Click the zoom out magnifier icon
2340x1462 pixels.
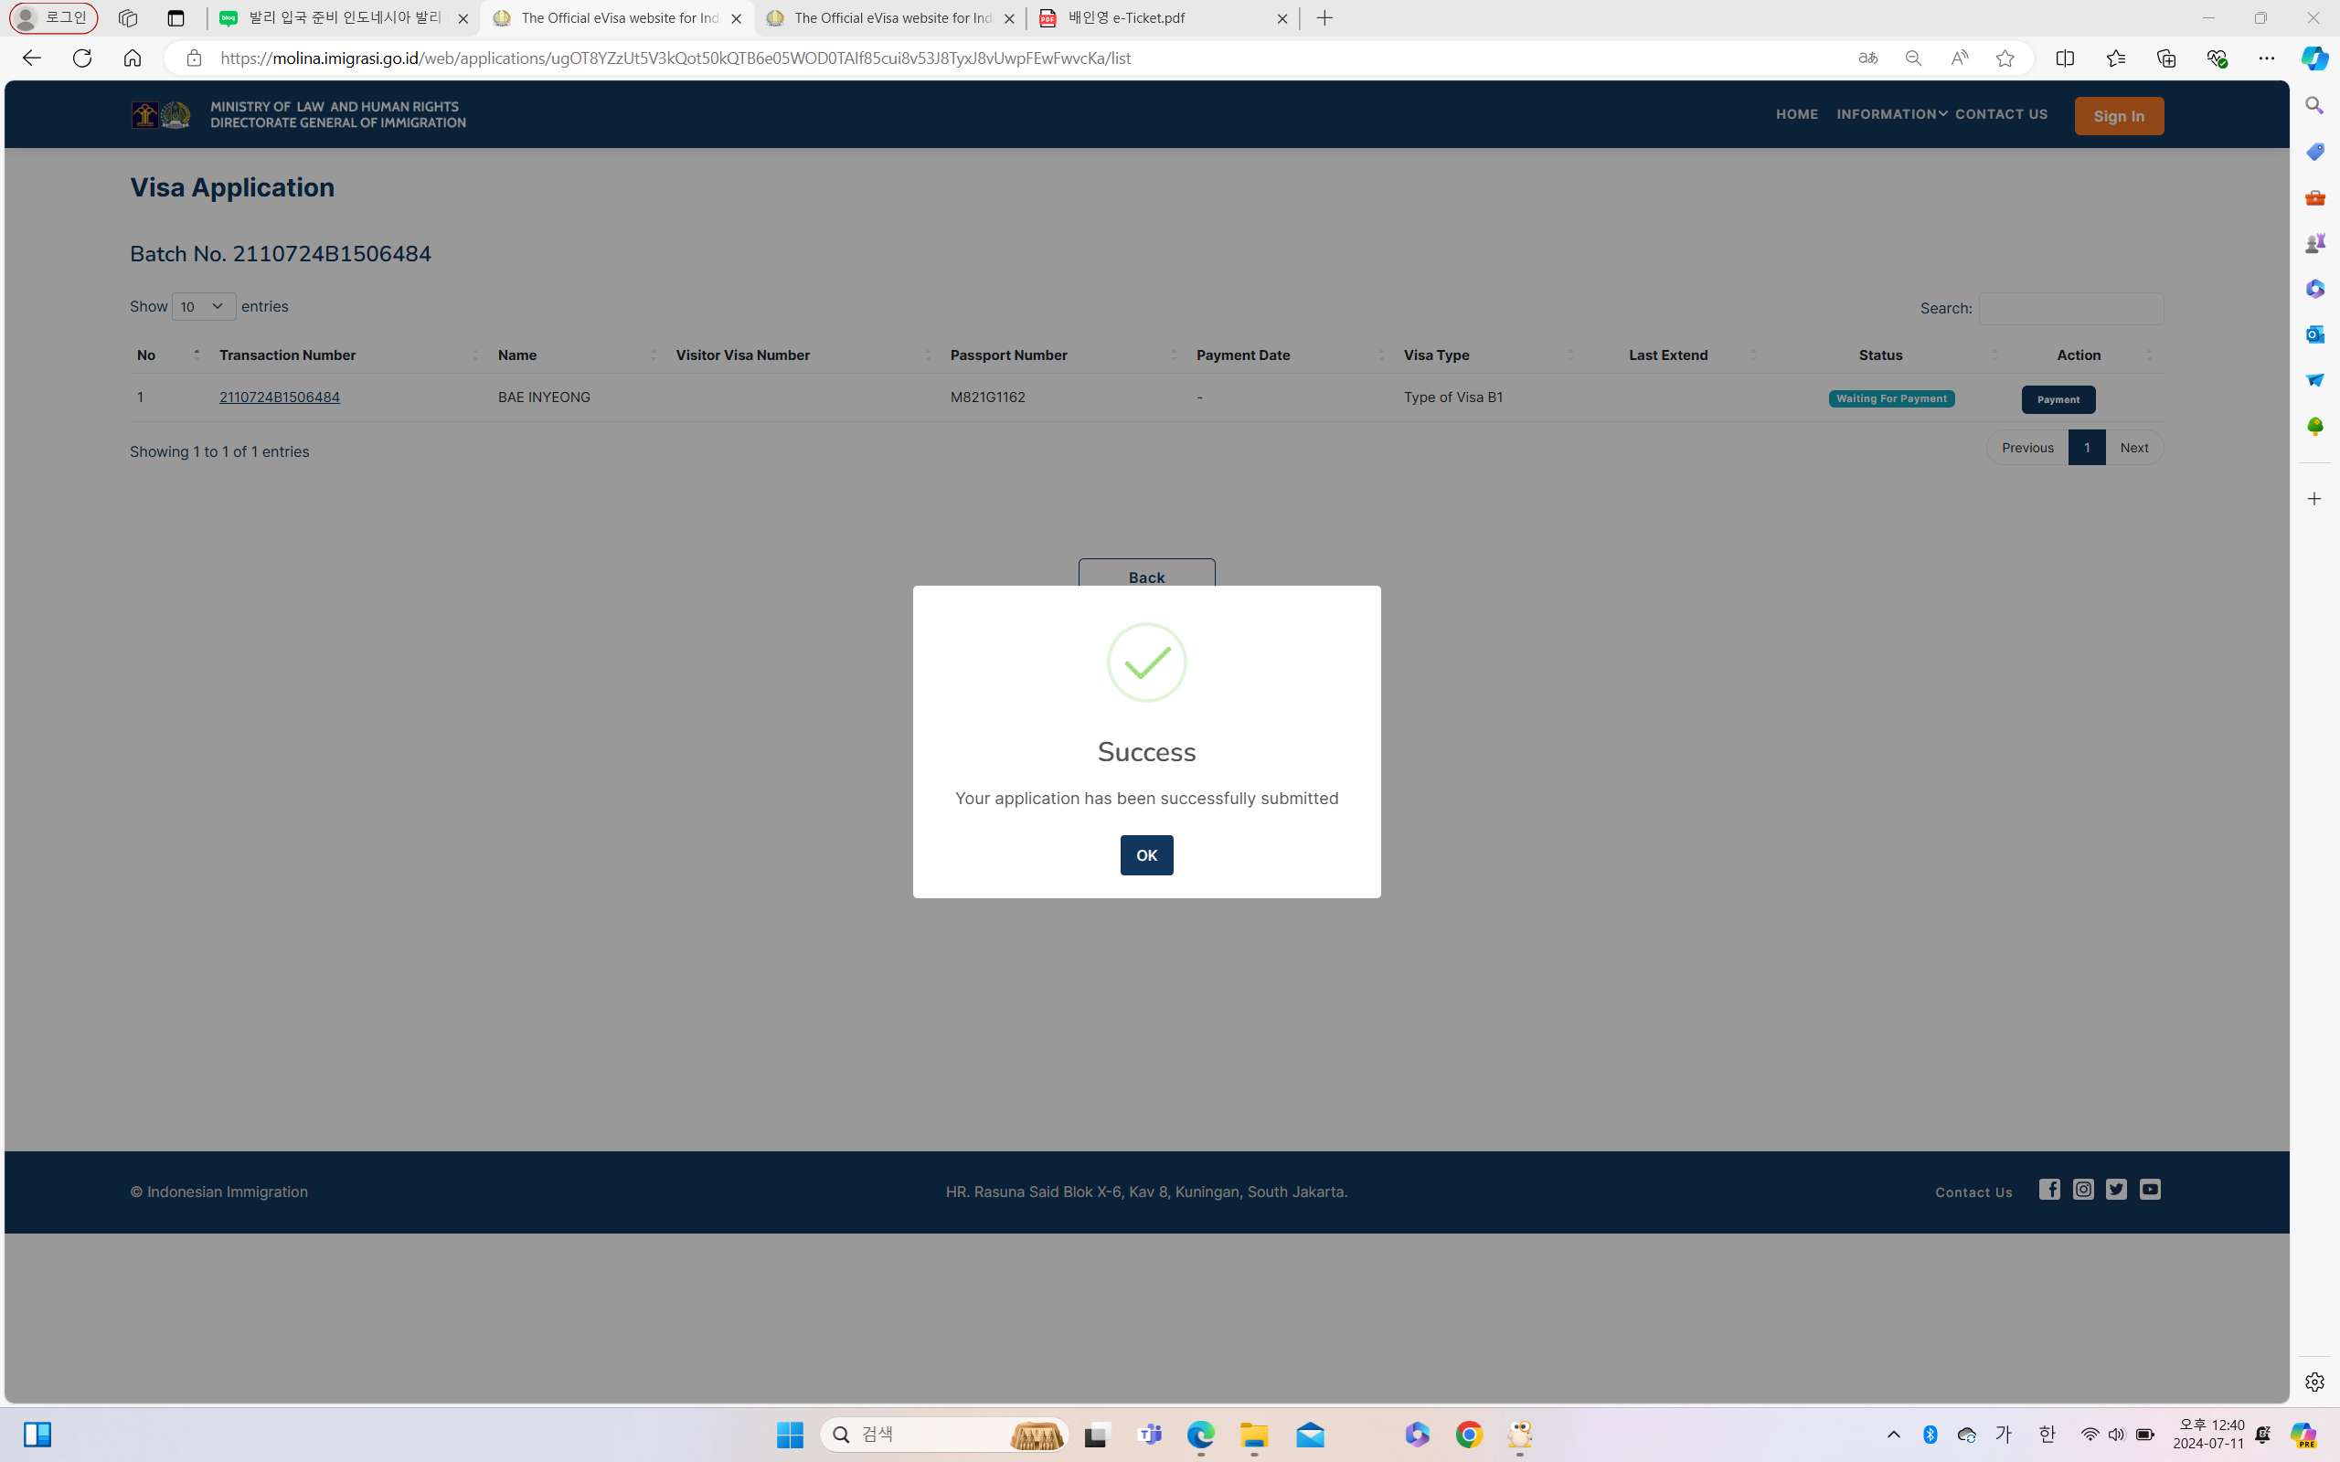1912,58
